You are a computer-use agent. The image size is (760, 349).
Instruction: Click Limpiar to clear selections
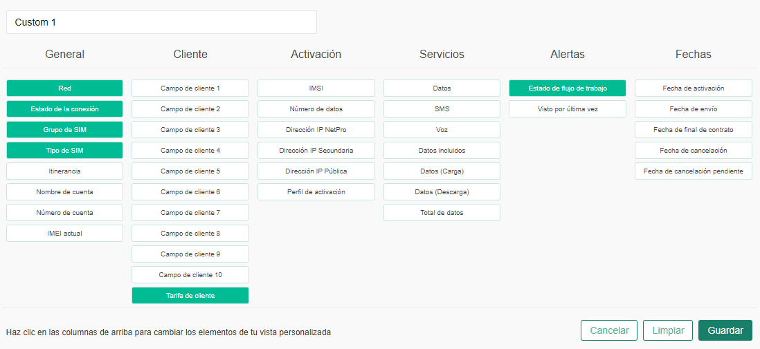click(x=668, y=330)
